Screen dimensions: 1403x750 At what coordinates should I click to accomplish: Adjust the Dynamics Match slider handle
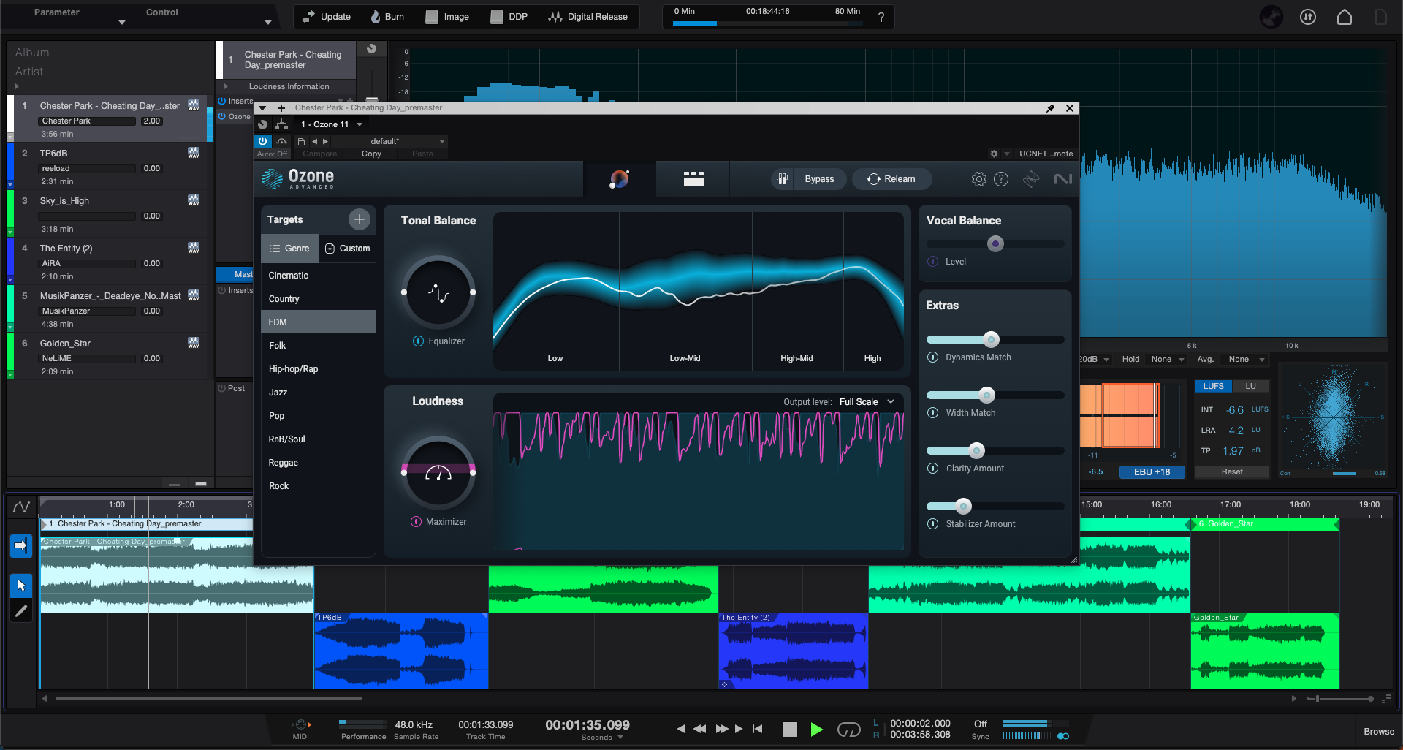click(x=991, y=339)
